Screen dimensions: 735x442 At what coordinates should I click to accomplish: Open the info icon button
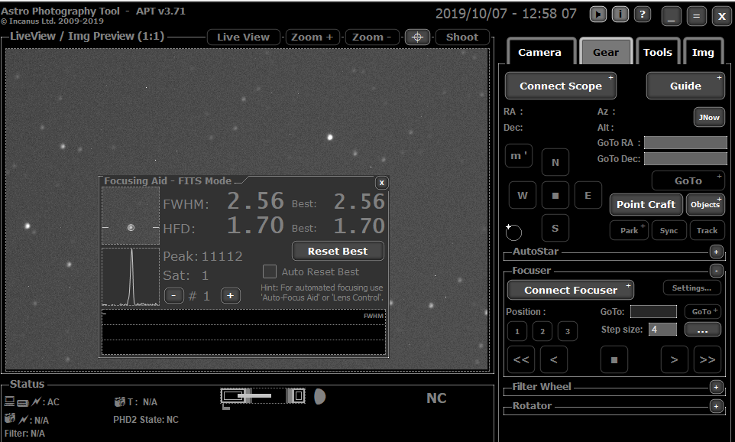620,15
